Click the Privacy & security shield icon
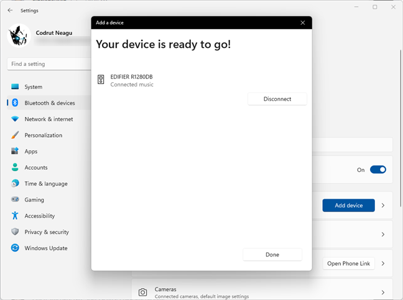This screenshot has width=403, height=300. [x=15, y=232]
